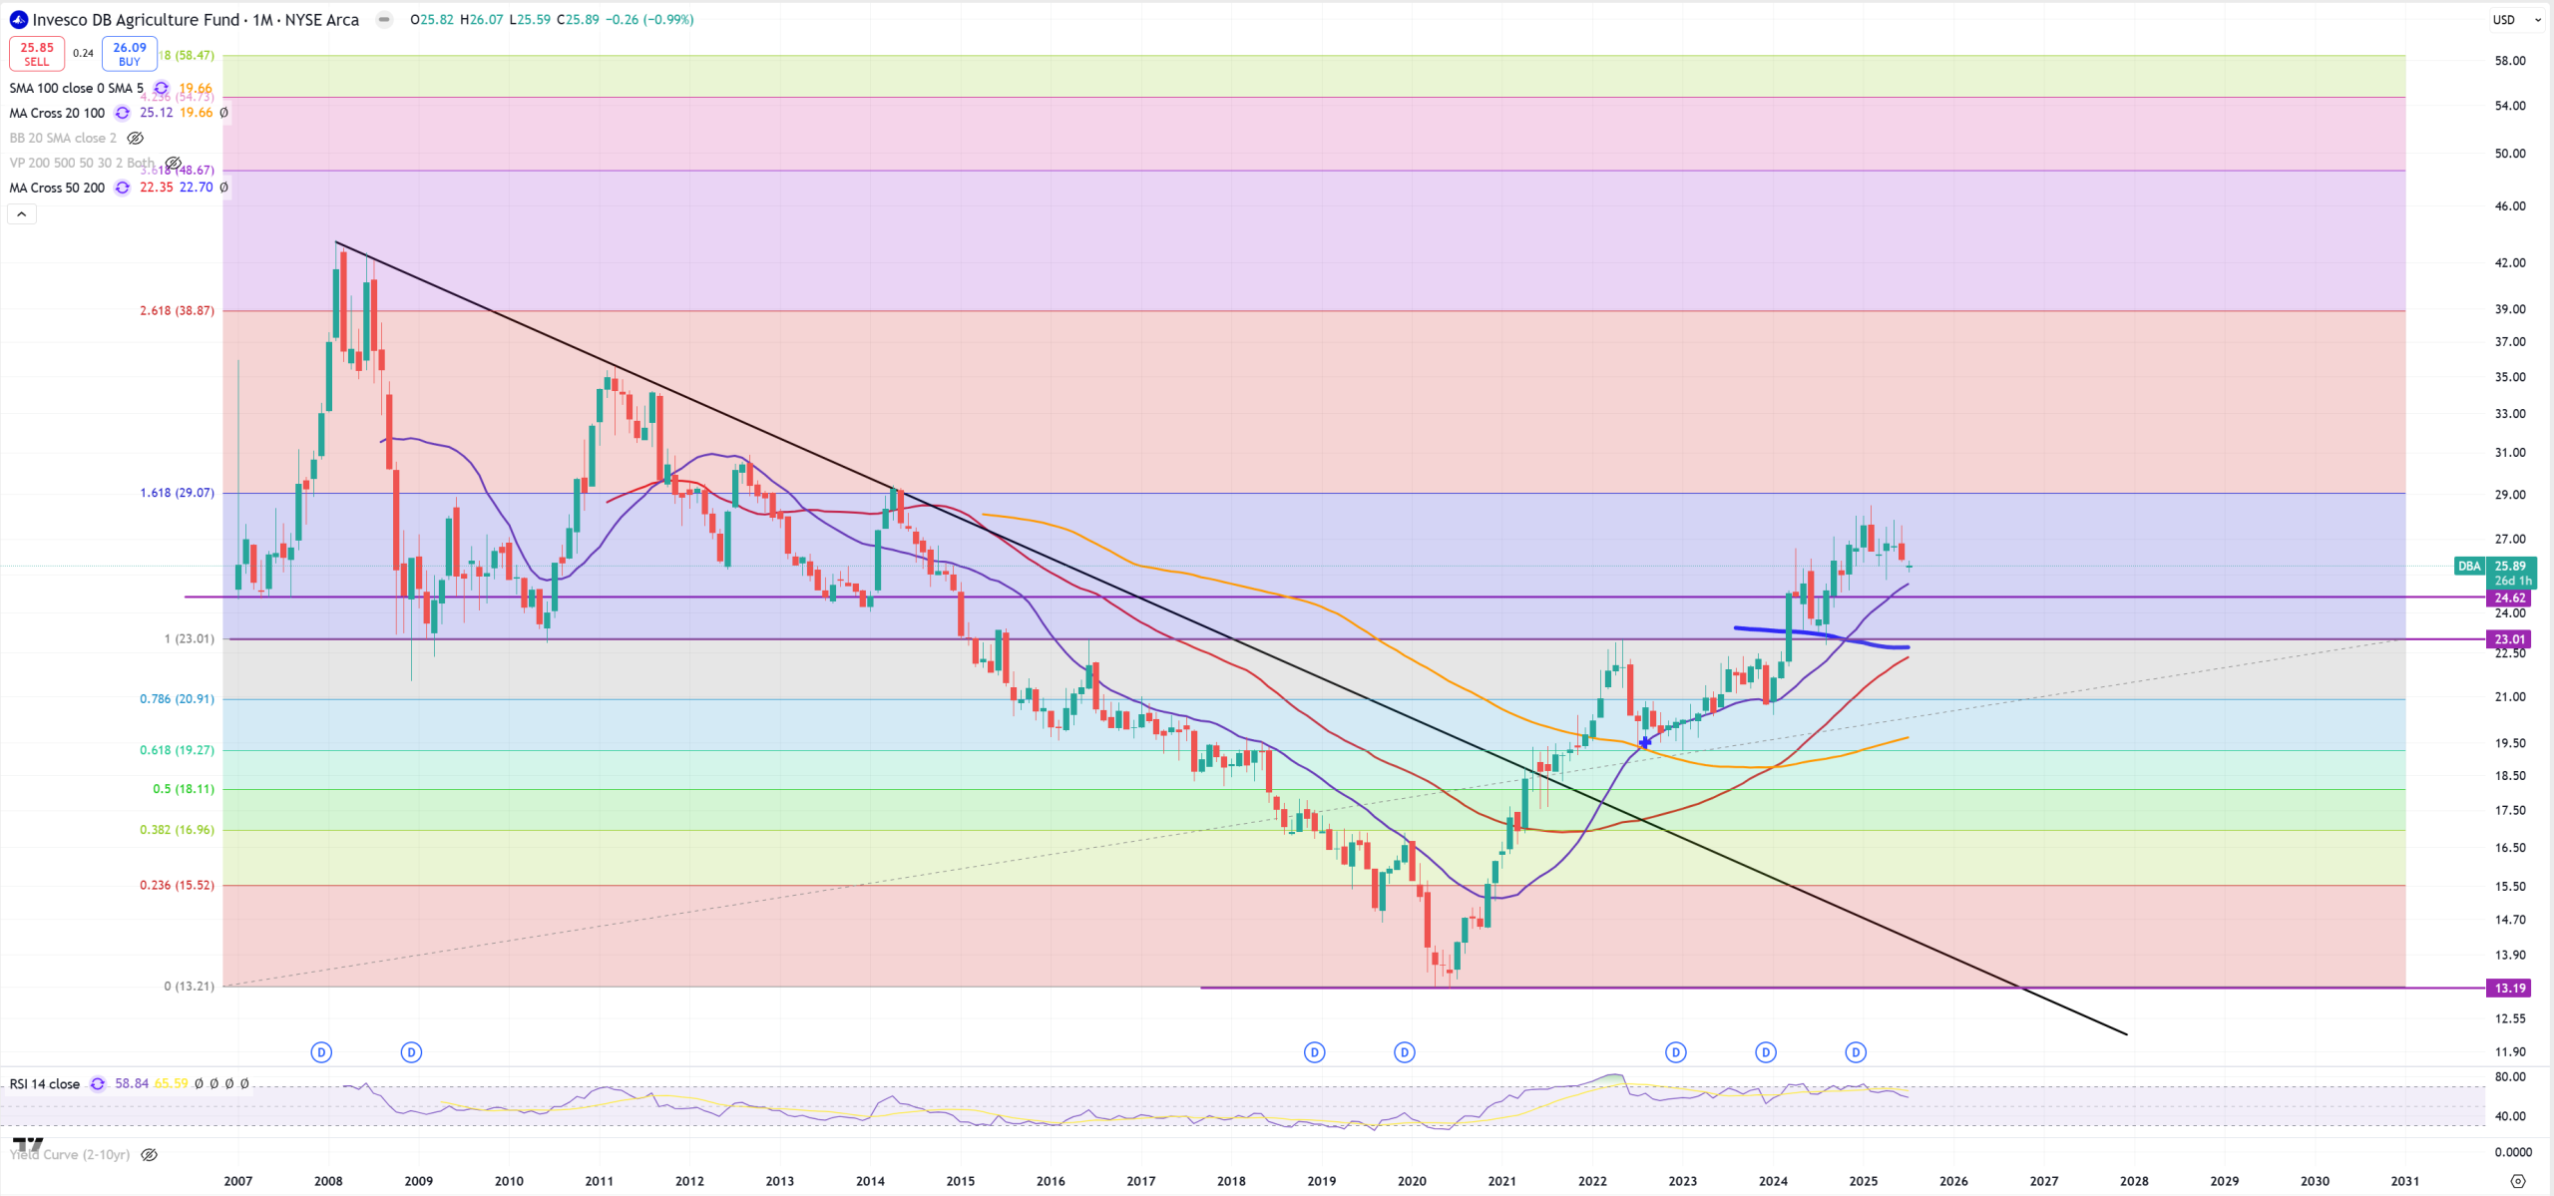
Task: Open the late-2024 dividend marker
Action: pyautogui.click(x=1856, y=1052)
